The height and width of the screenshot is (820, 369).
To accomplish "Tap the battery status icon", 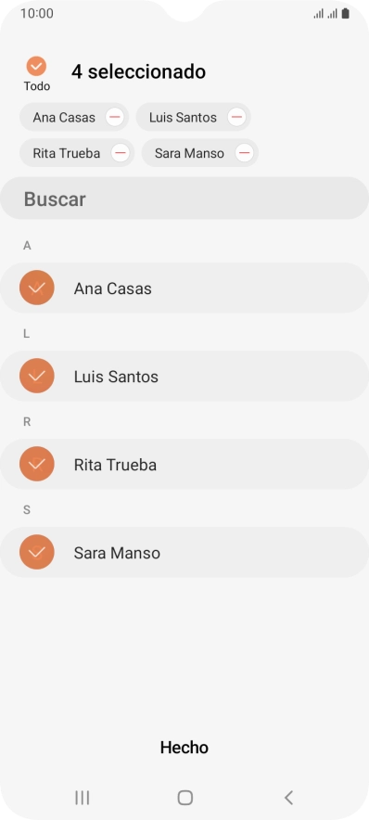I will [345, 14].
